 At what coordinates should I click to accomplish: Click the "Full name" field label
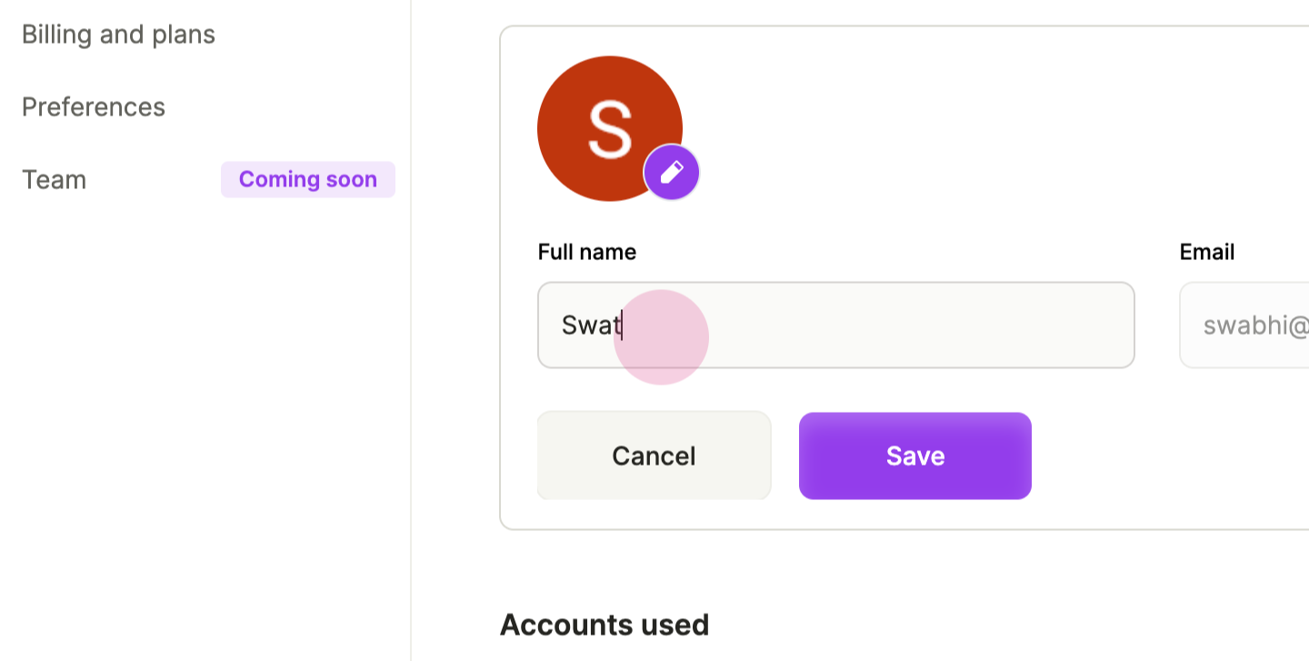pos(587,252)
